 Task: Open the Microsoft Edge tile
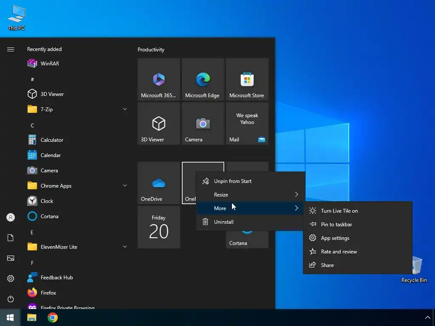coord(203,79)
